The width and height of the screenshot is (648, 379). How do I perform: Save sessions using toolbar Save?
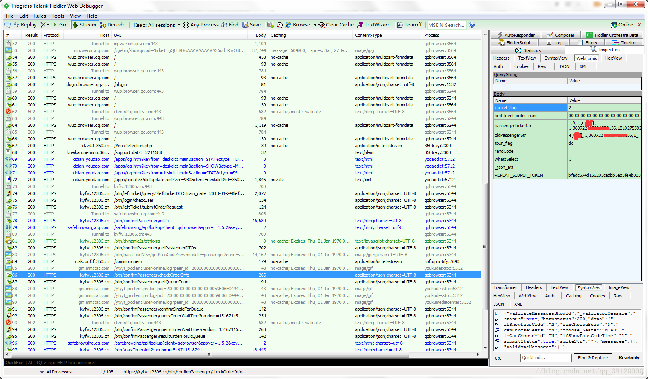pyautogui.click(x=252, y=25)
